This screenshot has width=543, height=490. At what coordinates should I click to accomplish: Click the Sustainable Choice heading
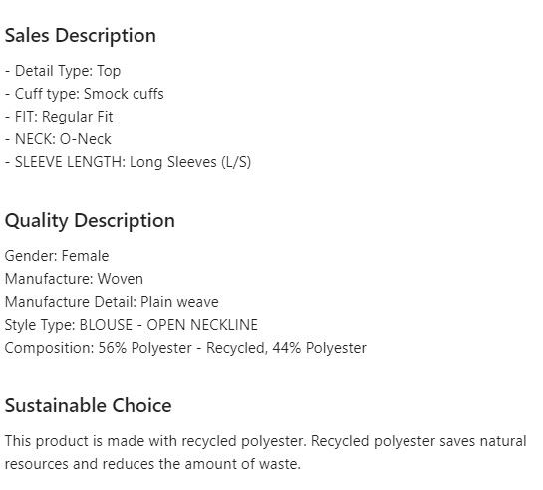pyautogui.click(x=89, y=406)
